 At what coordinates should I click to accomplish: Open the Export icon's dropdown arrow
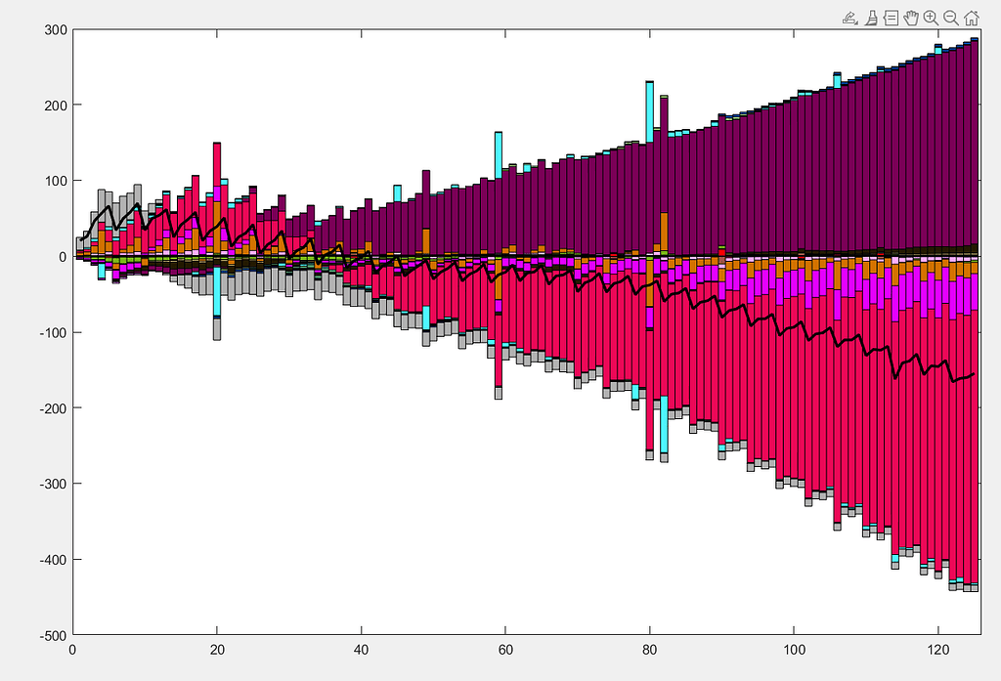point(856,22)
